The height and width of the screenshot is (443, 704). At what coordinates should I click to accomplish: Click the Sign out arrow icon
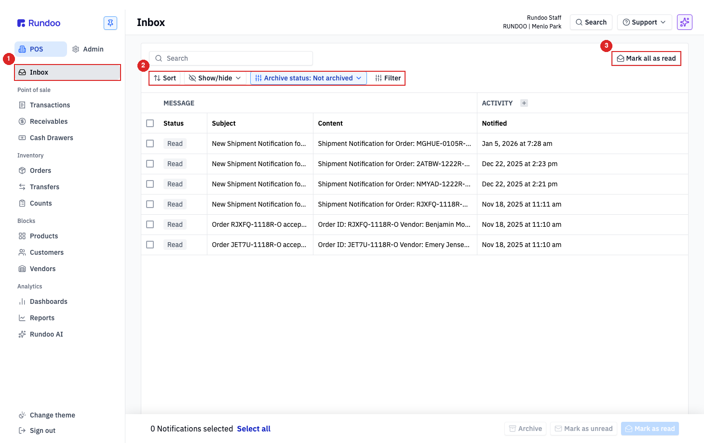[x=22, y=430]
